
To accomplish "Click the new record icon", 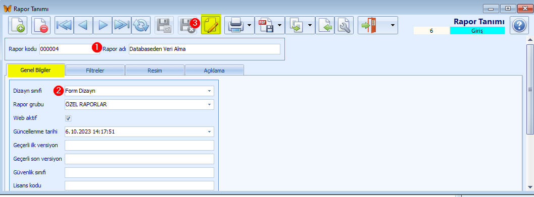I will click(x=17, y=25).
